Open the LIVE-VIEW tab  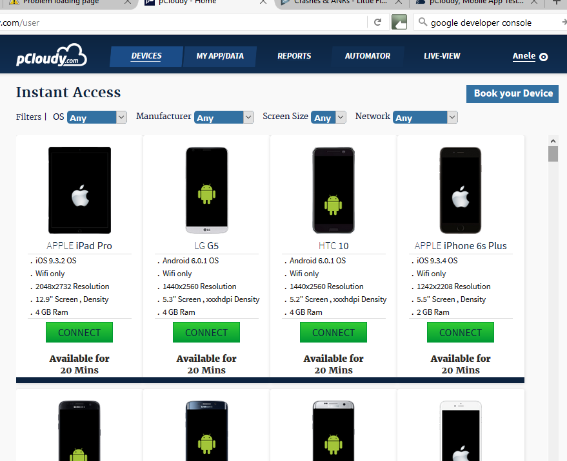tap(442, 56)
